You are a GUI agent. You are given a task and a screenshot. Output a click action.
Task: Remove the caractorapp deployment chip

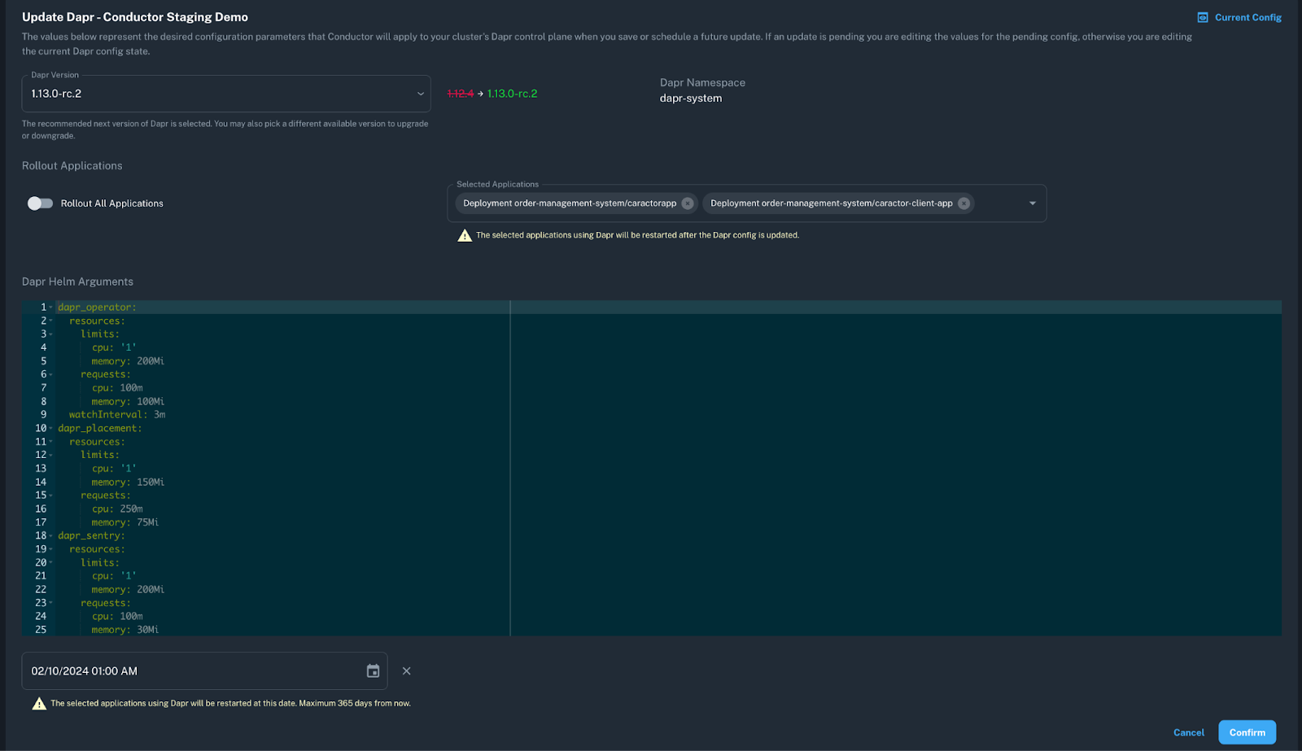click(688, 203)
